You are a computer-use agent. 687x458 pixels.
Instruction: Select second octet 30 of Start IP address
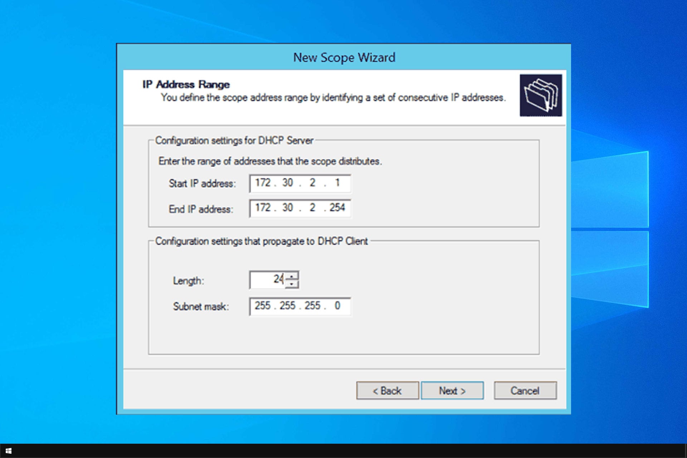(287, 183)
